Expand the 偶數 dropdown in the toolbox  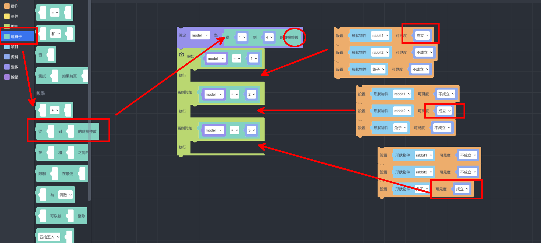[66, 195]
